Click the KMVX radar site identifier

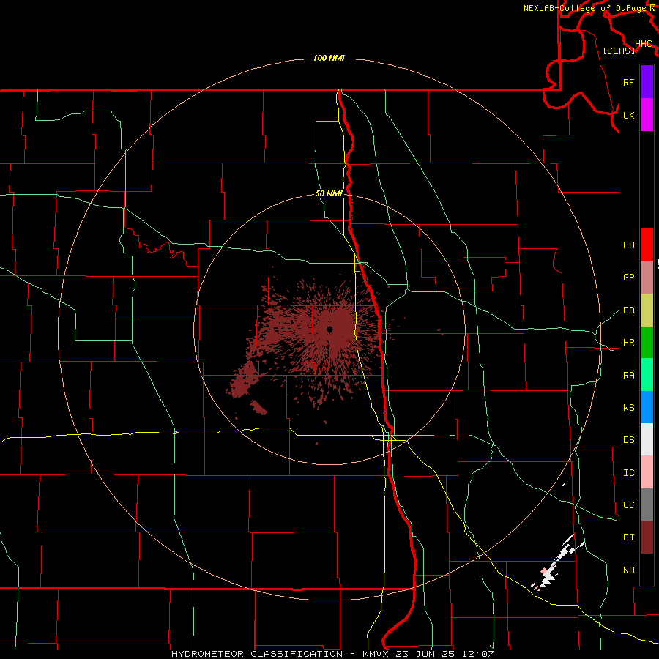pos(376,654)
